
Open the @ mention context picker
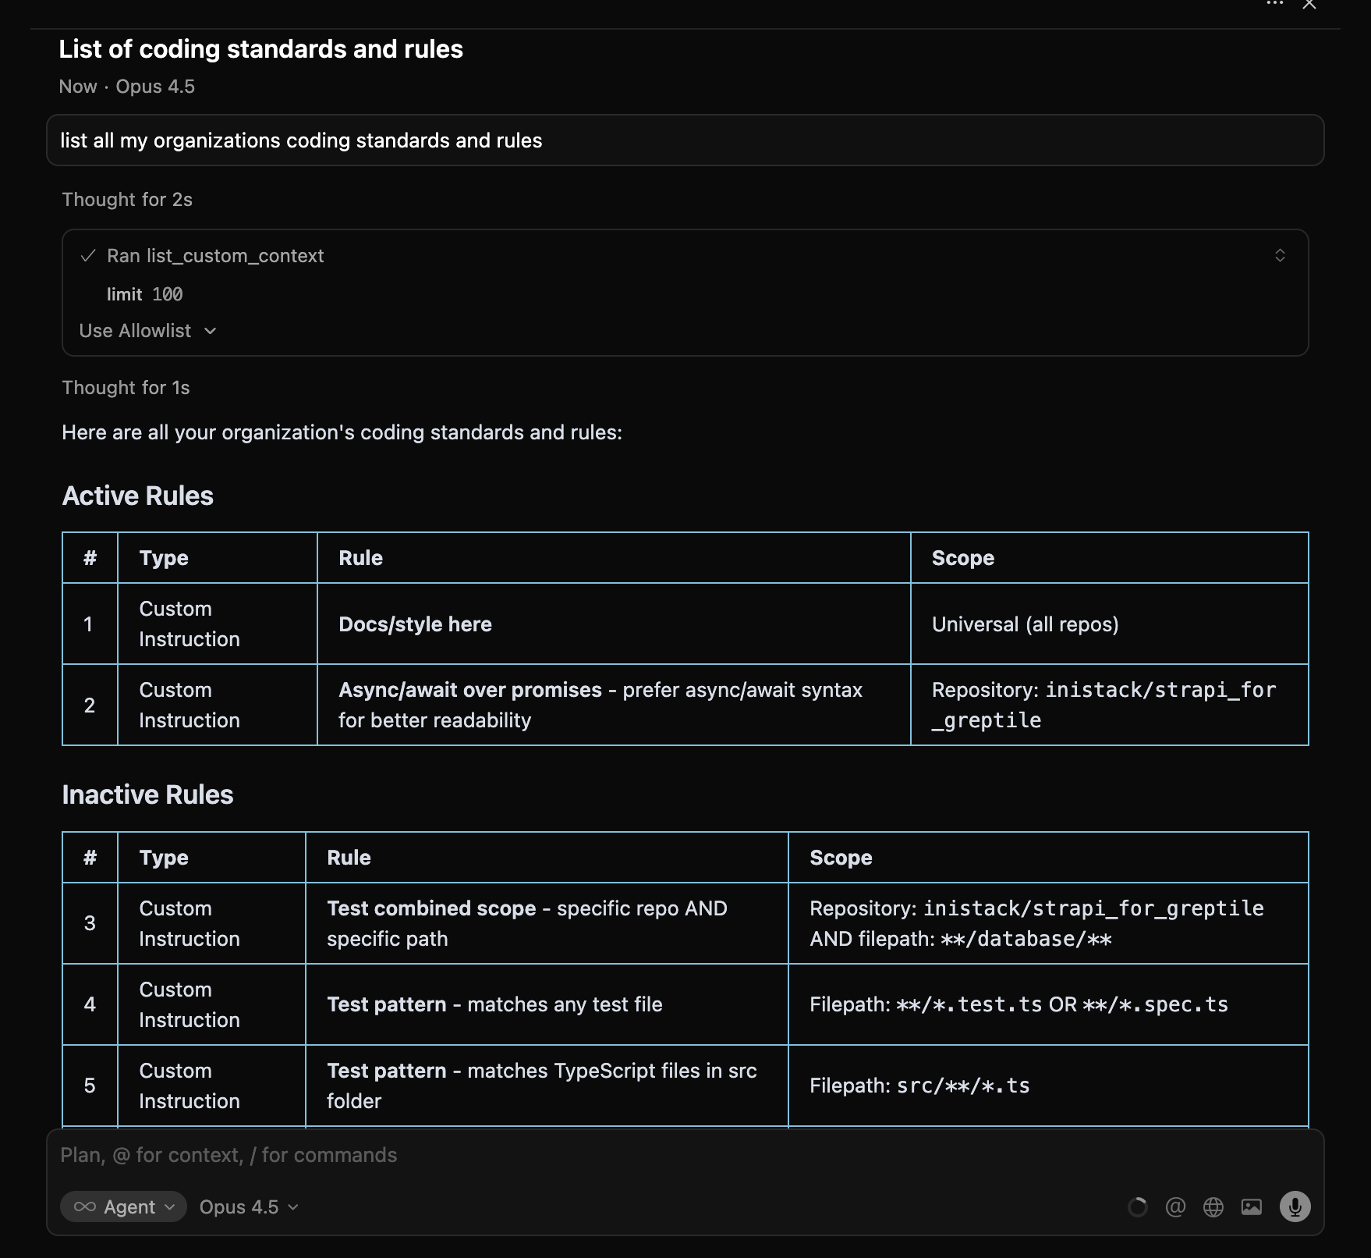(1176, 1206)
